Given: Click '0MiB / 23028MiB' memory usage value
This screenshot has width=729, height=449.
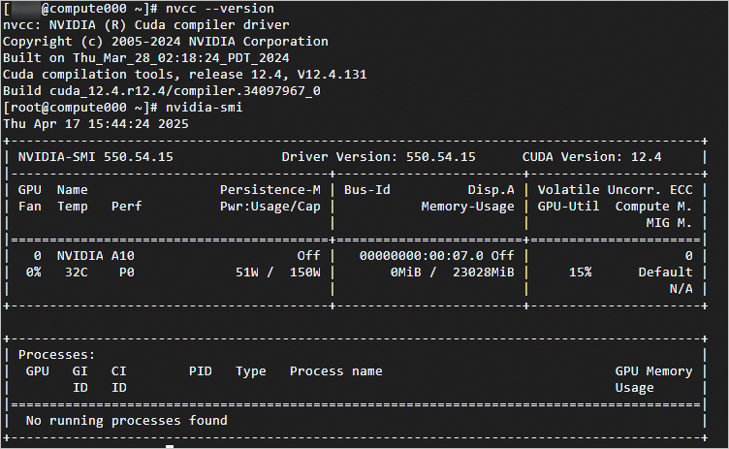Looking at the screenshot, I should (453, 273).
